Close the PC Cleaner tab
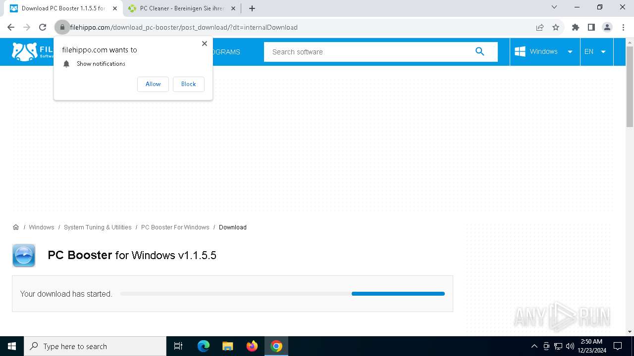This screenshot has height=356, width=634. 234,8
